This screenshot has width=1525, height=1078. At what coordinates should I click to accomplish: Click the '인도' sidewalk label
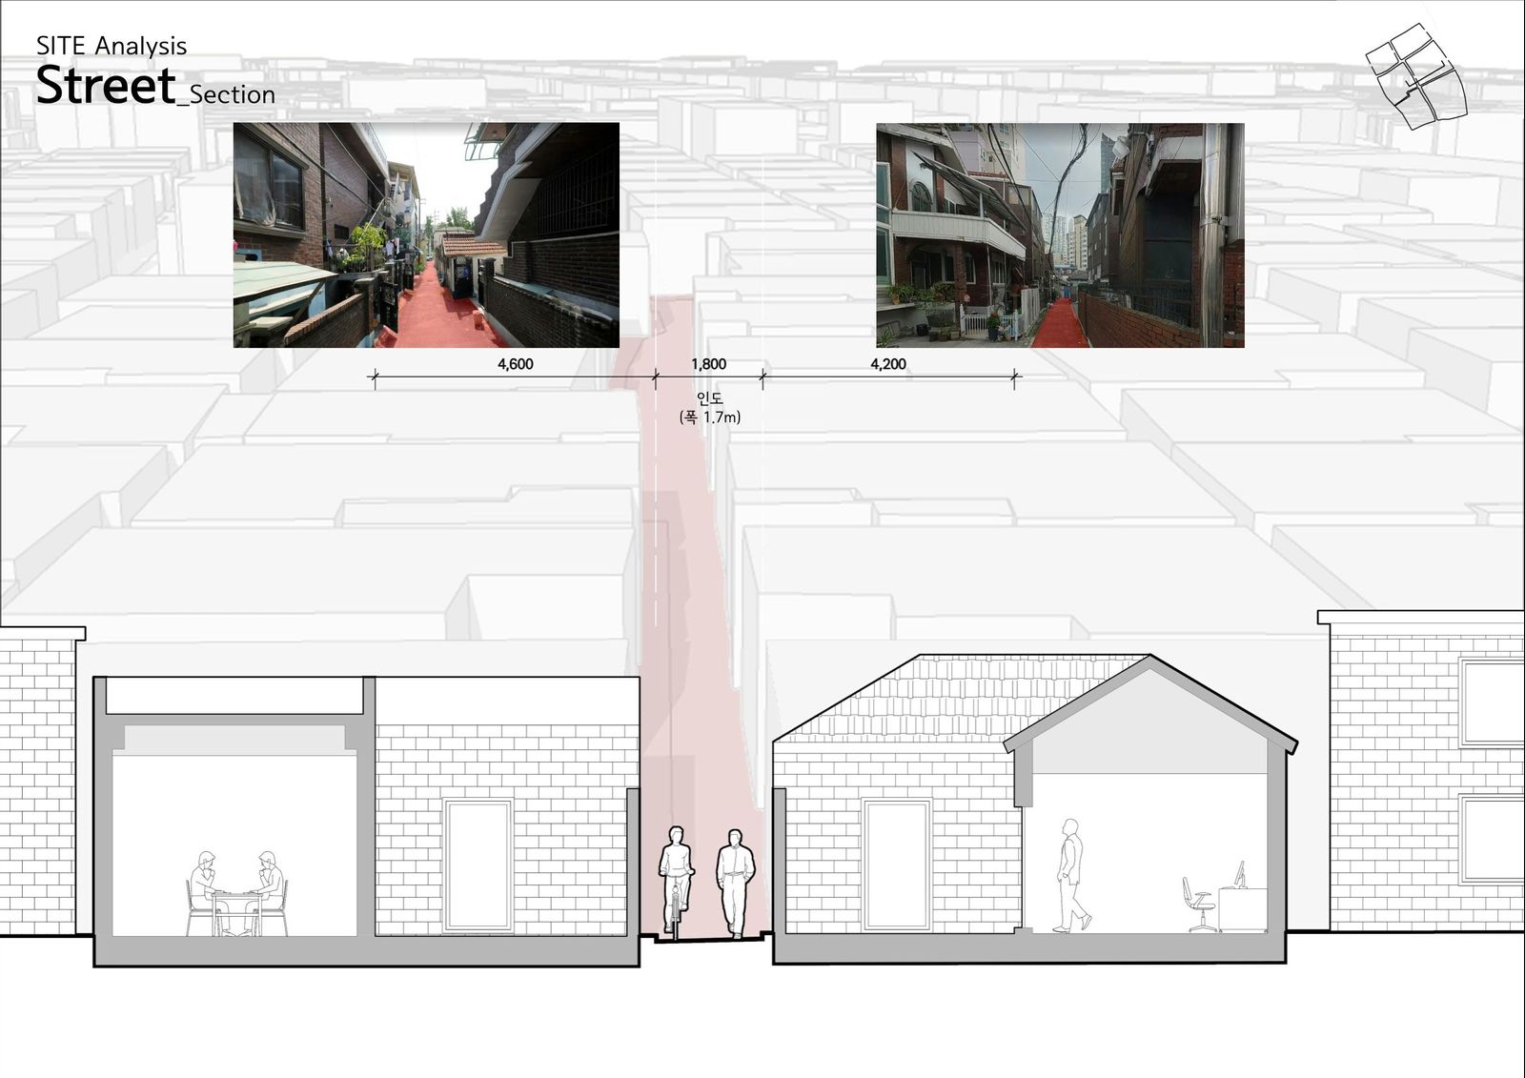709,398
